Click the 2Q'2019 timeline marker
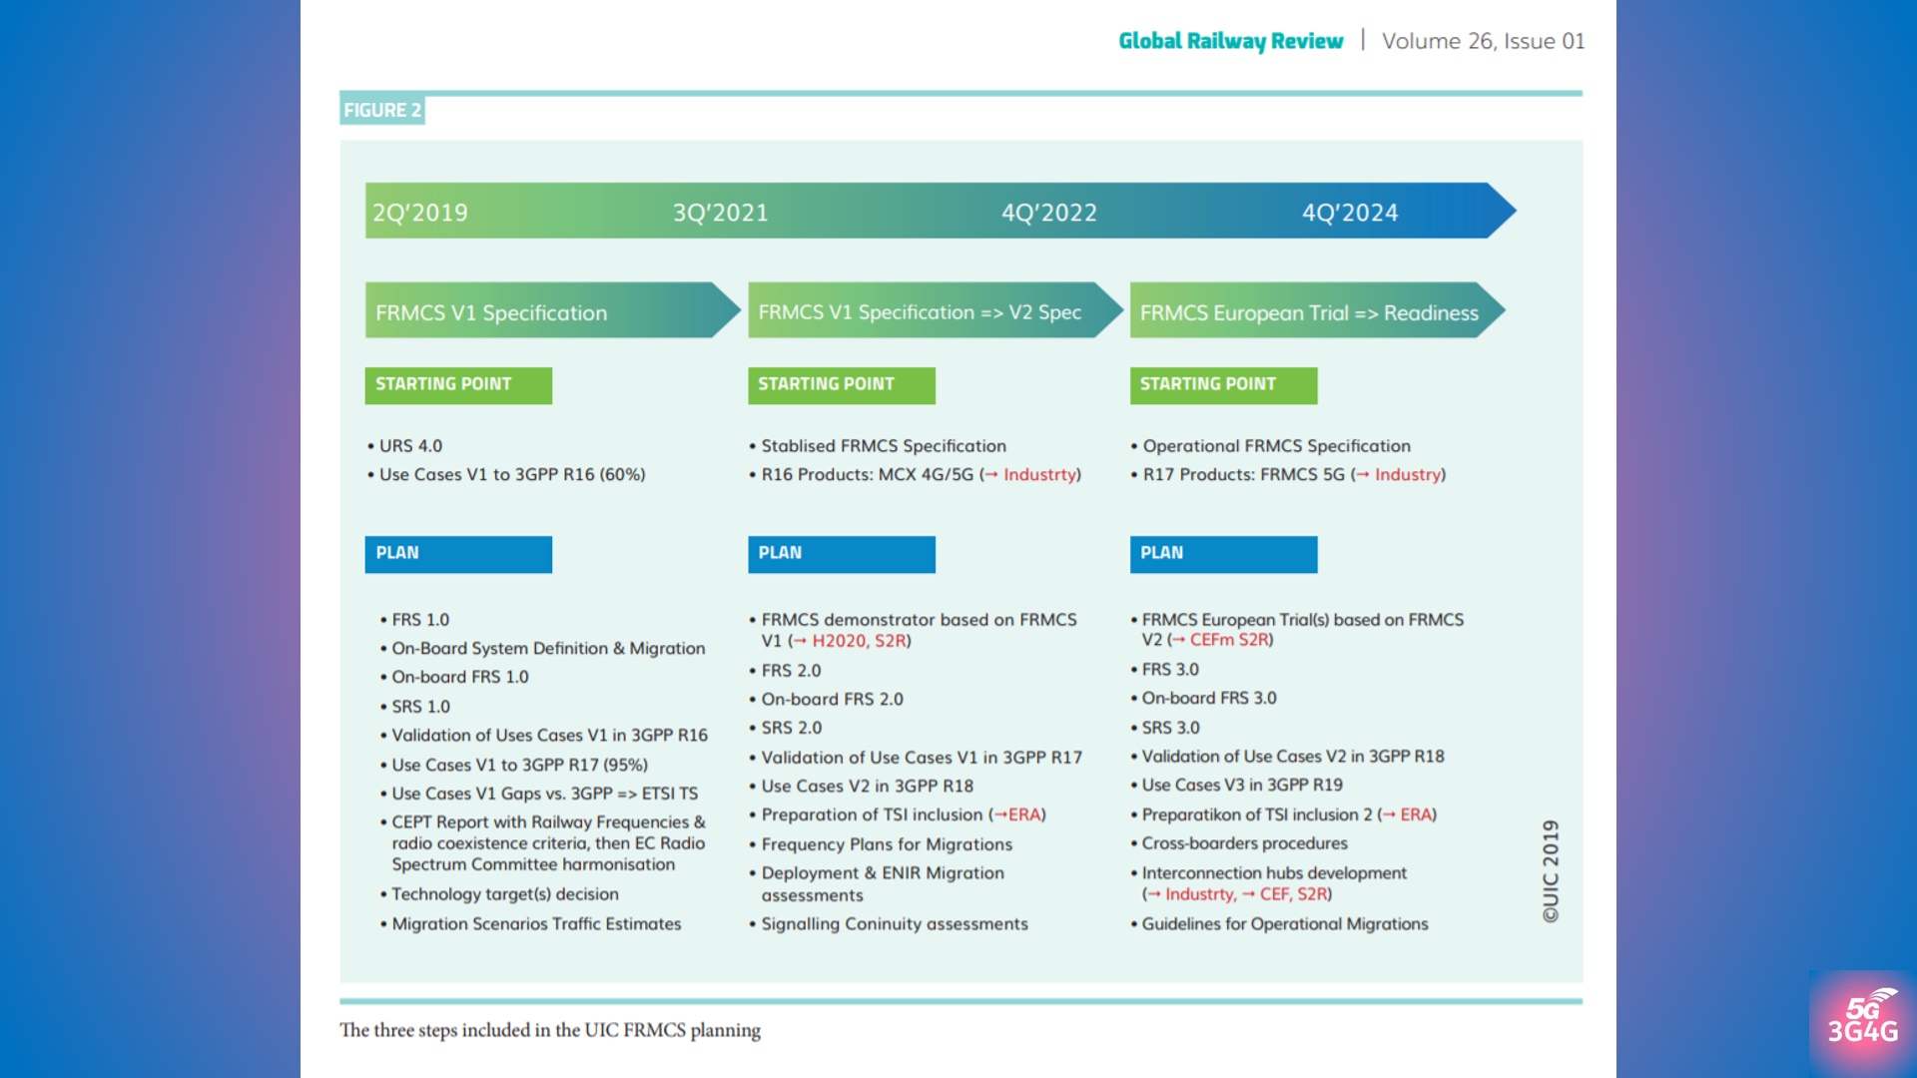 click(420, 212)
